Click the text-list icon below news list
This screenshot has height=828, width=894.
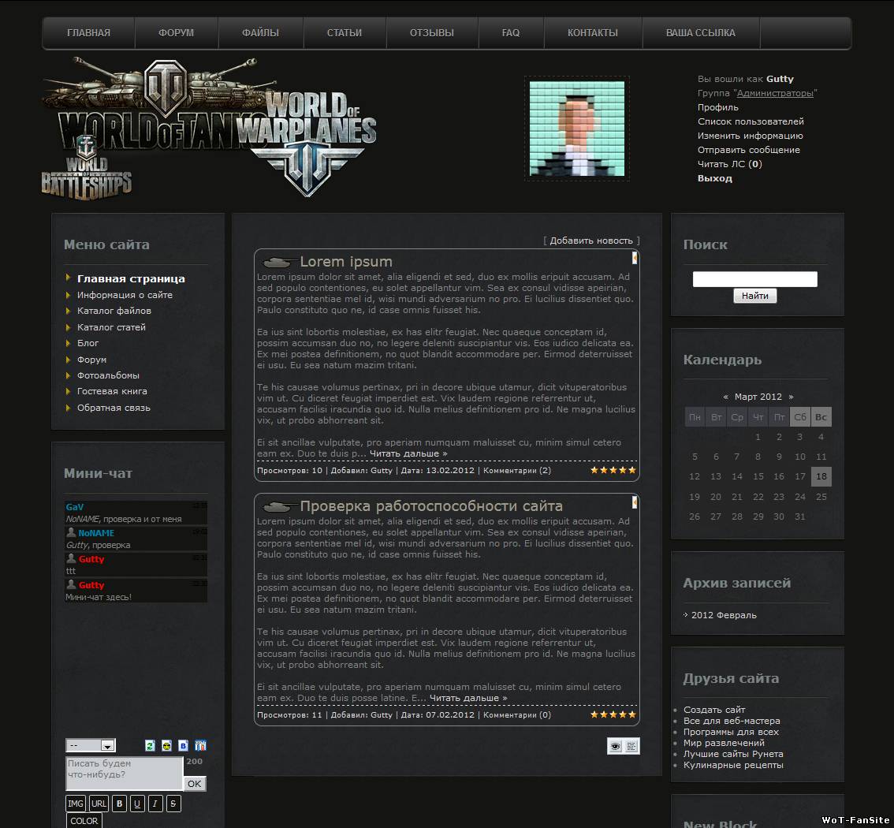pos(631,746)
